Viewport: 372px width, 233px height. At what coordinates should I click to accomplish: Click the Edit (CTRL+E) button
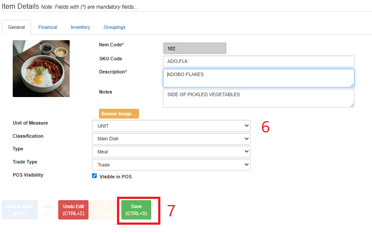105,210
